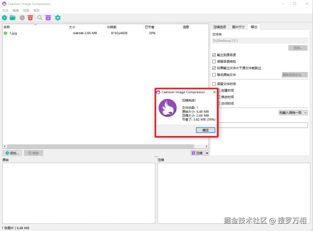Close the compression finished dialog with X

[214, 92]
